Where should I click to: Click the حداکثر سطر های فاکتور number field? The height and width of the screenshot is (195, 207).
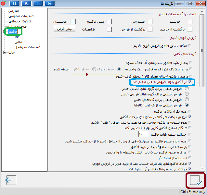[x=143, y=134]
